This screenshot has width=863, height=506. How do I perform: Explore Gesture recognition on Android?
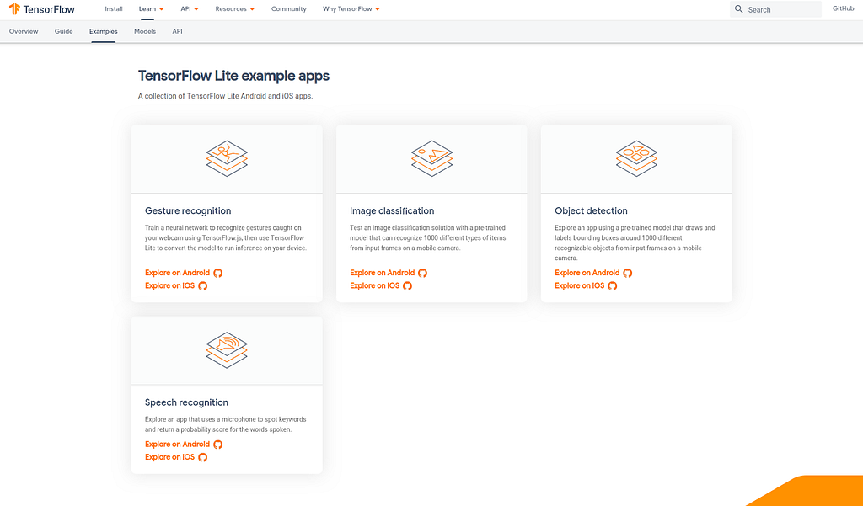177,273
